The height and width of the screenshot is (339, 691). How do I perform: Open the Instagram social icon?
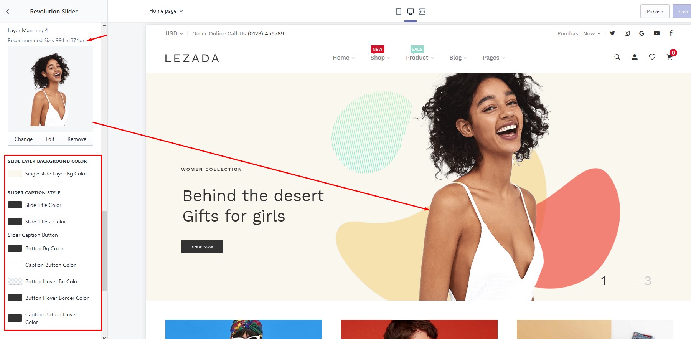coord(627,33)
